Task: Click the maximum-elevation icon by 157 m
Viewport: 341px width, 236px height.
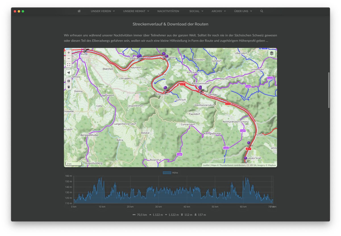Action: pos(196,215)
